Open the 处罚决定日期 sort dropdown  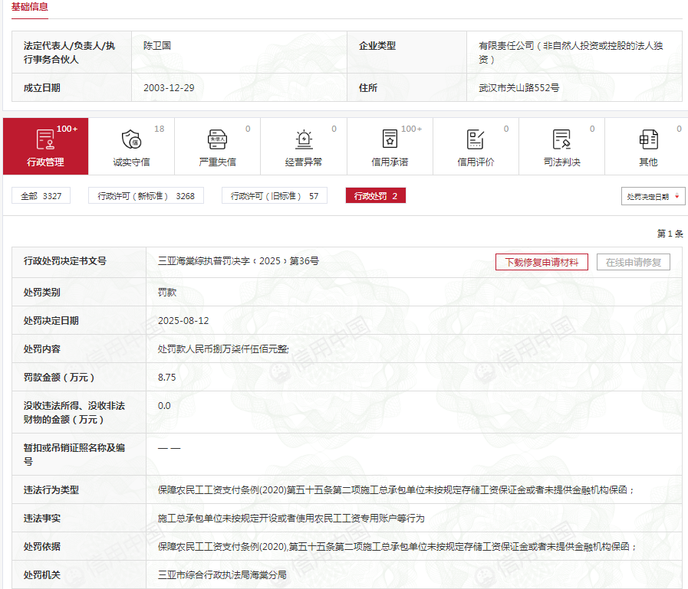[653, 196]
